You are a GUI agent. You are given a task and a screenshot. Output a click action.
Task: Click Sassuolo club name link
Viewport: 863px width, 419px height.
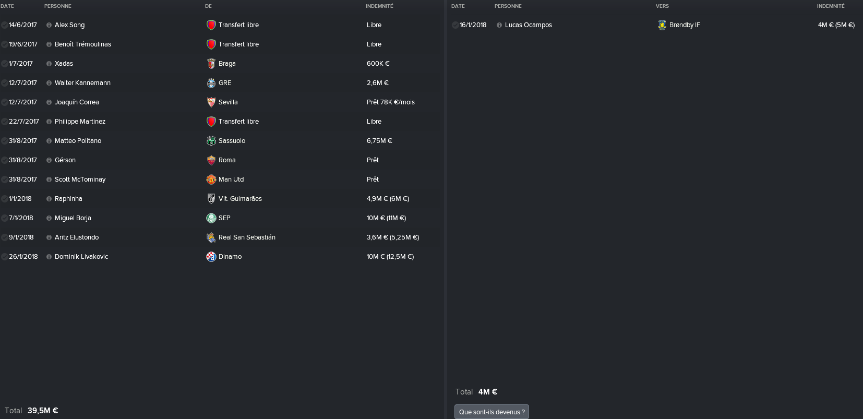(x=232, y=141)
